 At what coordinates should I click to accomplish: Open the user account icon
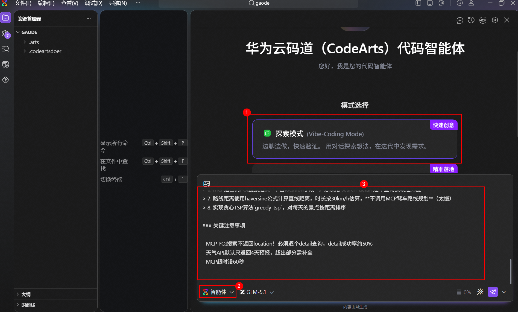coord(471,3)
